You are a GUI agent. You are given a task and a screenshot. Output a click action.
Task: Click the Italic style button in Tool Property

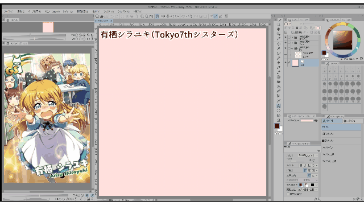click(x=305, y=165)
